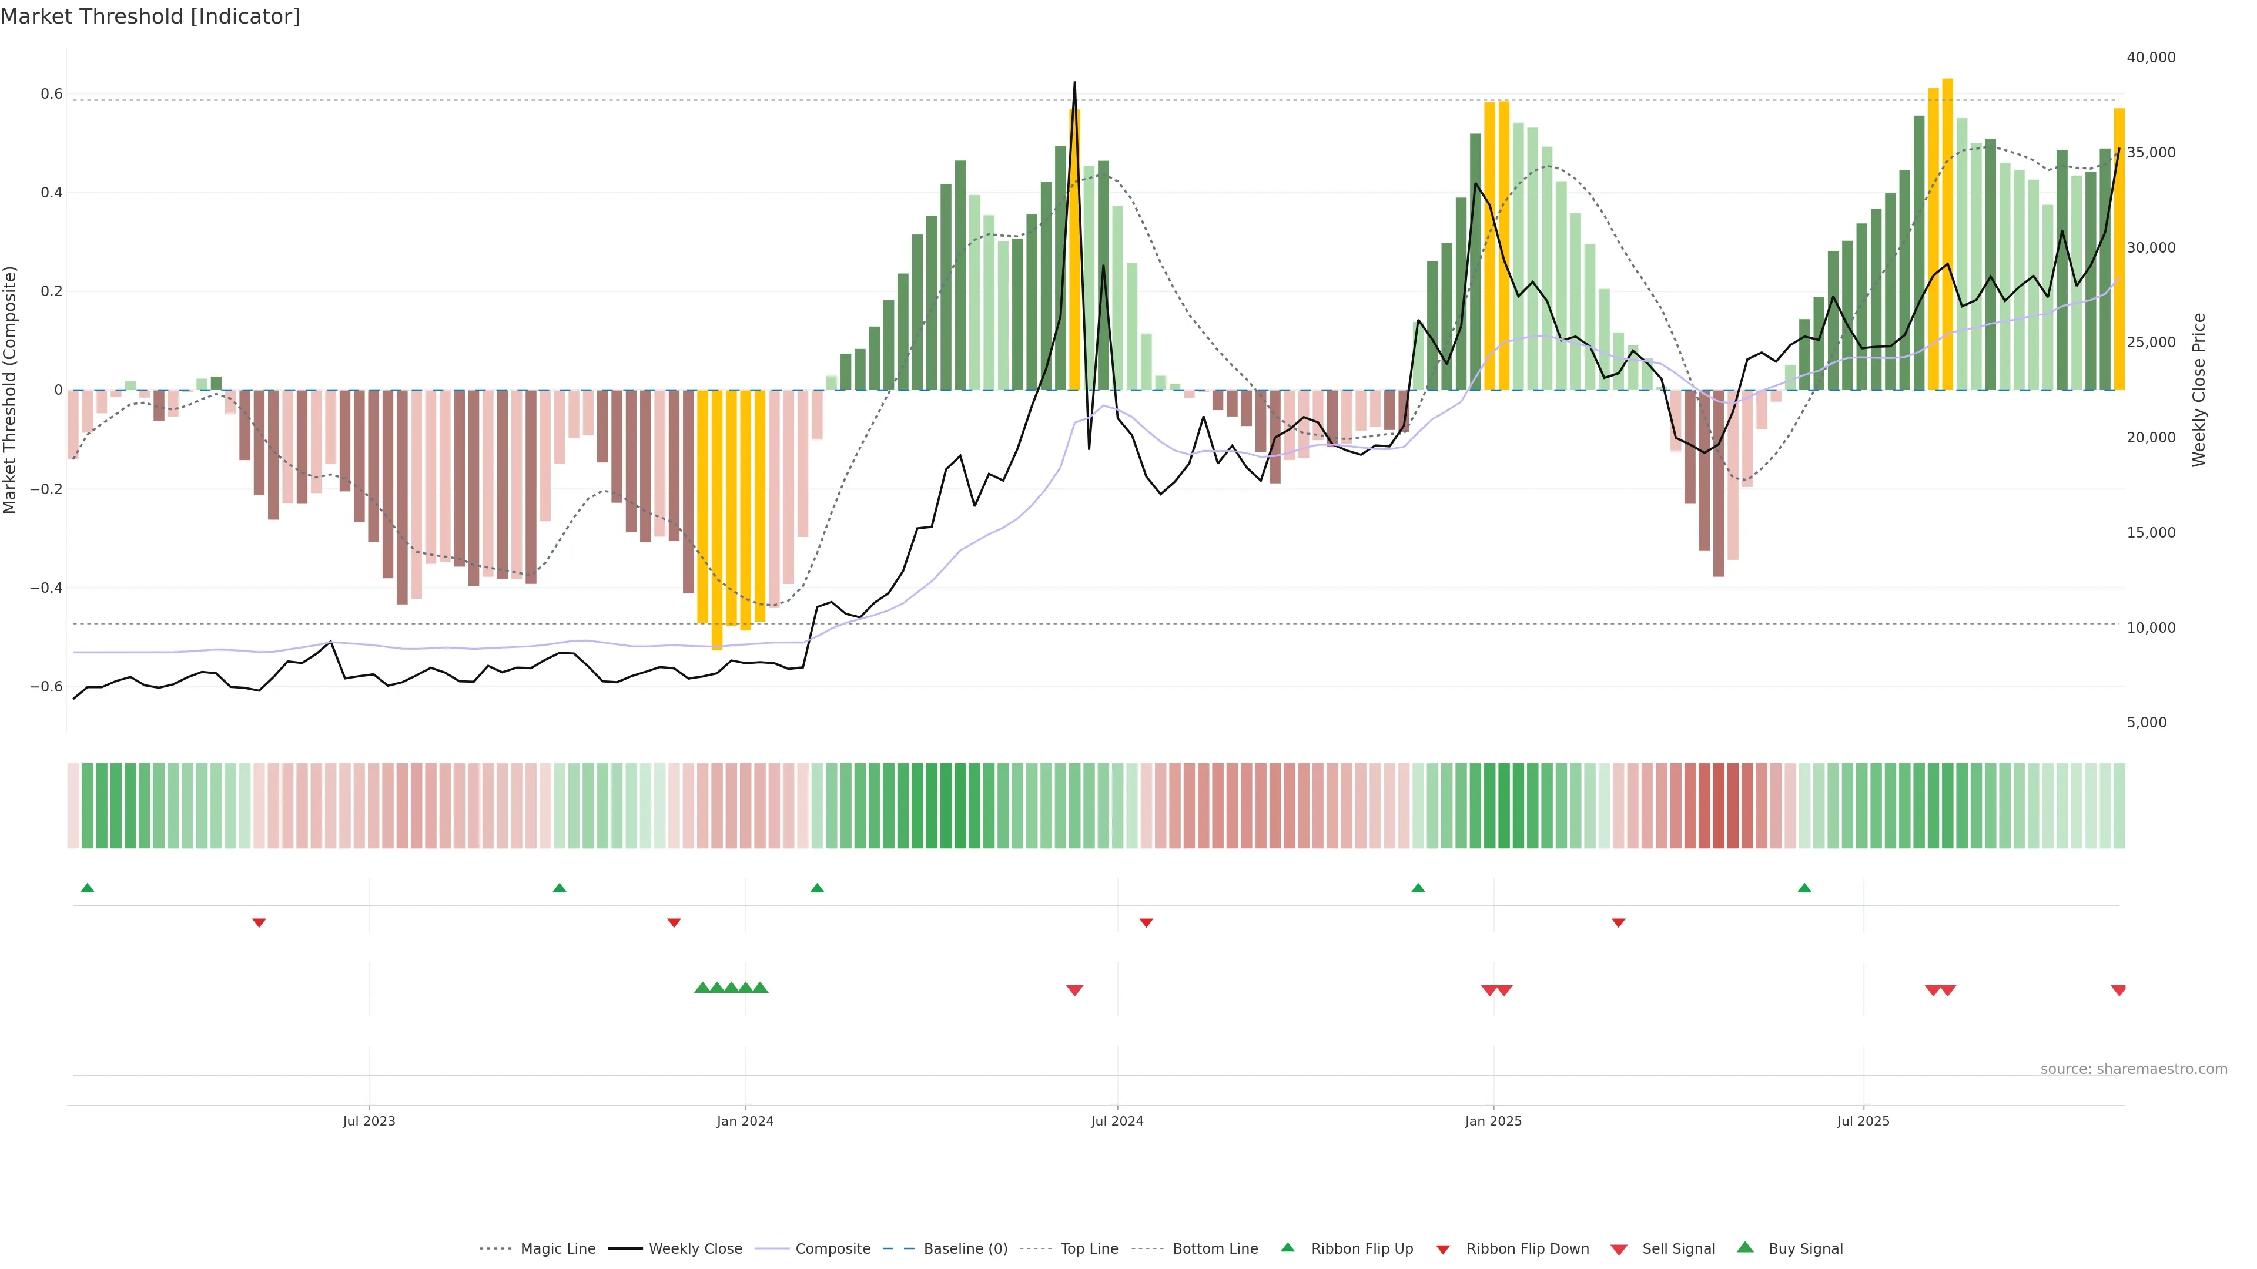Select the Ribbon Flip Down marker after Jul 2024
Viewport: 2257px width, 1269px height.
[1146, 922]
